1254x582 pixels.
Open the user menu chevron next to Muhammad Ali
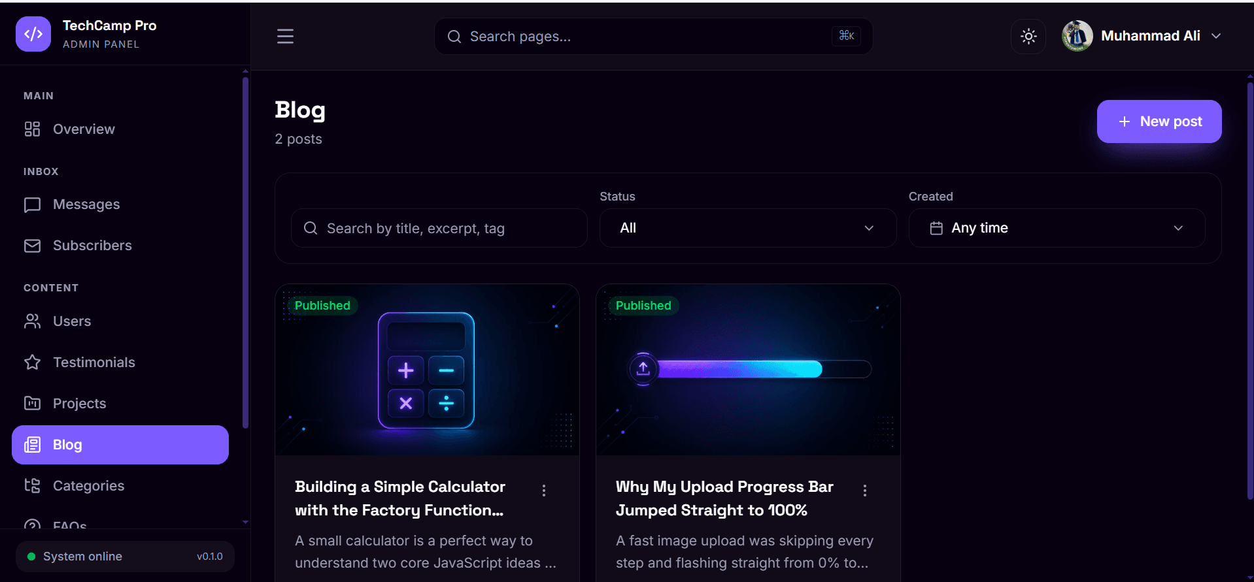click(x=1216, y=36)
